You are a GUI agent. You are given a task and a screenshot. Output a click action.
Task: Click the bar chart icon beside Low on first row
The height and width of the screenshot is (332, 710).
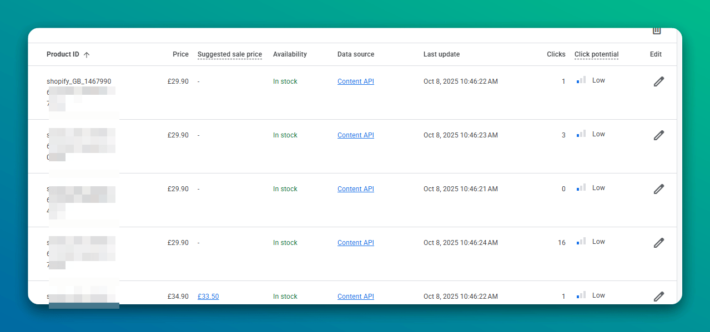click(x=581, y=80)
